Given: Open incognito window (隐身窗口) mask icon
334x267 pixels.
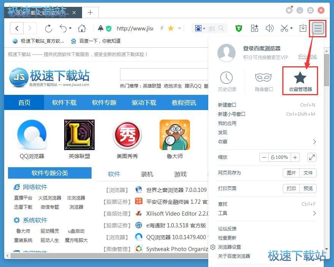Looking at the screenshot, I should tap(264, 82).
